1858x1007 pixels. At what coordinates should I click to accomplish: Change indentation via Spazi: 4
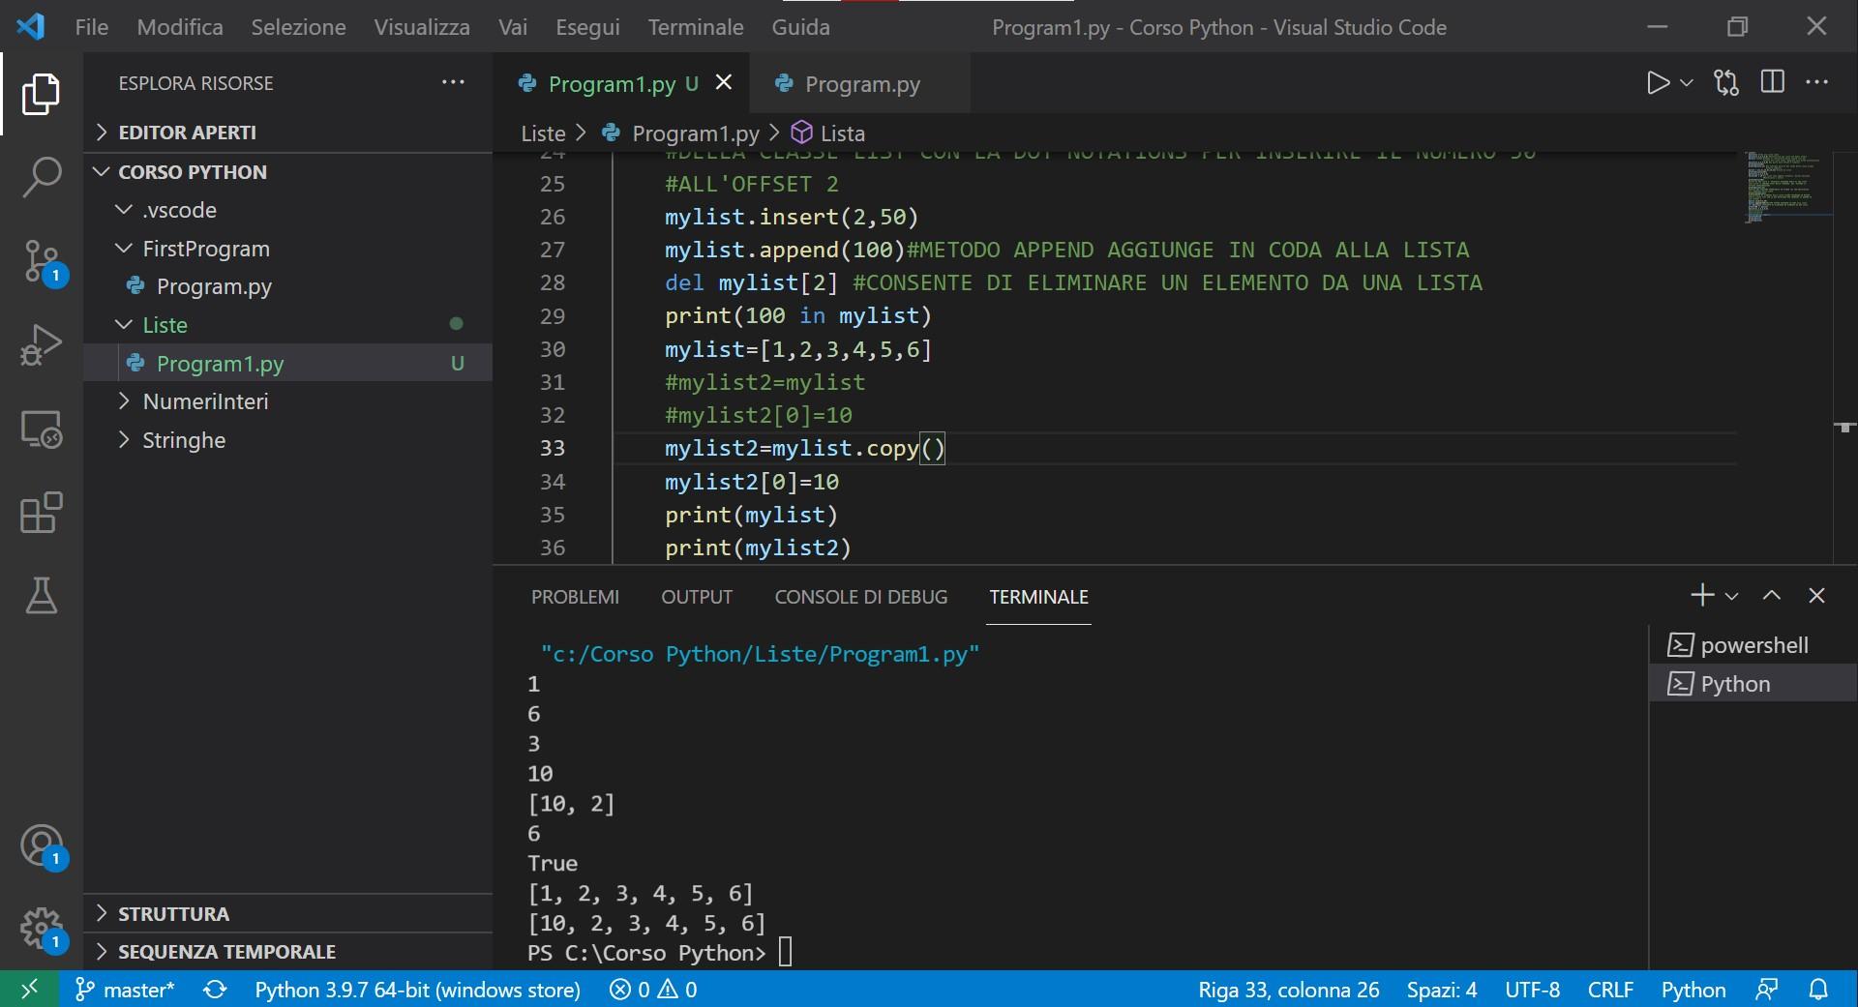pos(1442,989)
